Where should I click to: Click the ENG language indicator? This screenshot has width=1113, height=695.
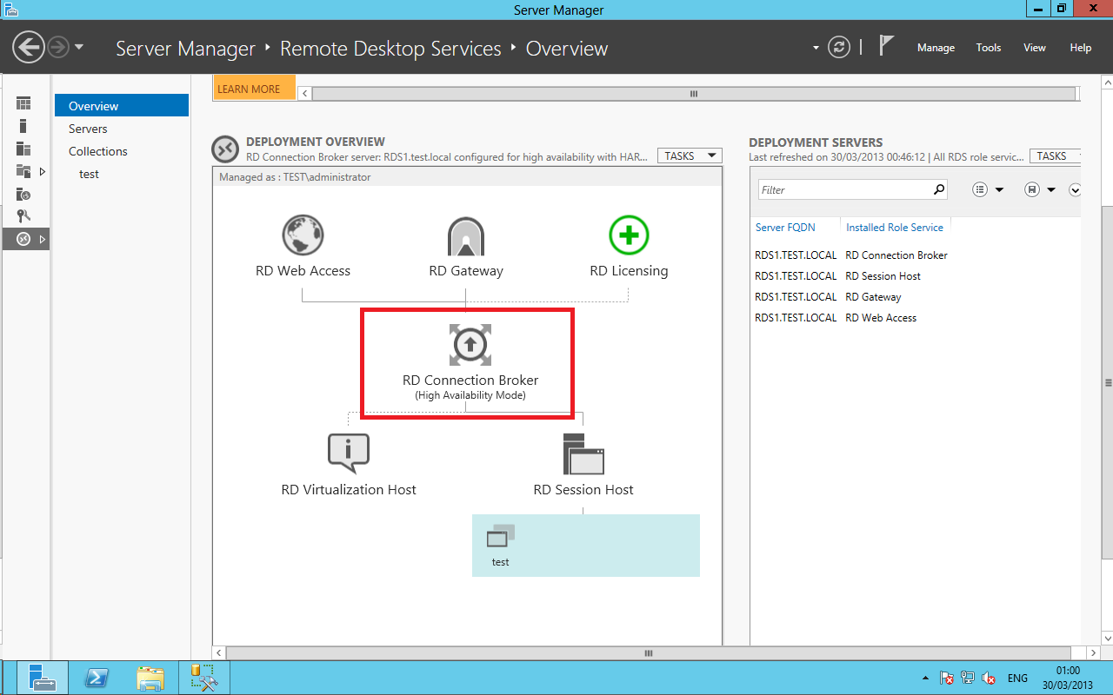pos(1017,678)
